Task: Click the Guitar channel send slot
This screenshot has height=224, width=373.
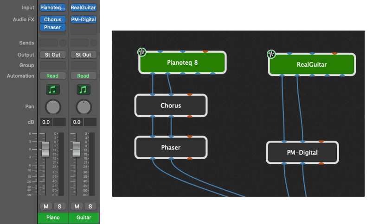Action: [79, 43]
